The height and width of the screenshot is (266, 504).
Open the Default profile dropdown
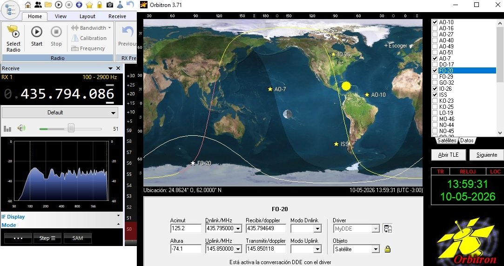pos(60,113)
